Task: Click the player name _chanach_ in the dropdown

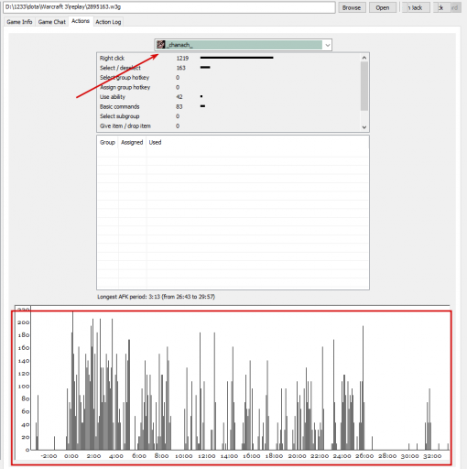Action: [x=179, y=45]
